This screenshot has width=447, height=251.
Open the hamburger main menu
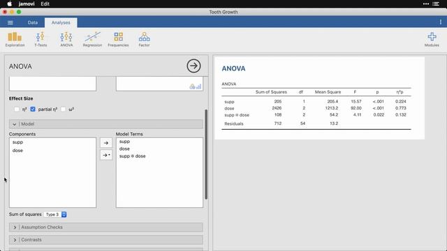(x=10, y=22)
